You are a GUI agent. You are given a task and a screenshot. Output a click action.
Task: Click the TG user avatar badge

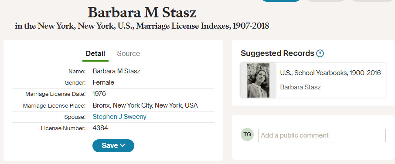pyautogui.click(x=247, y=134)
